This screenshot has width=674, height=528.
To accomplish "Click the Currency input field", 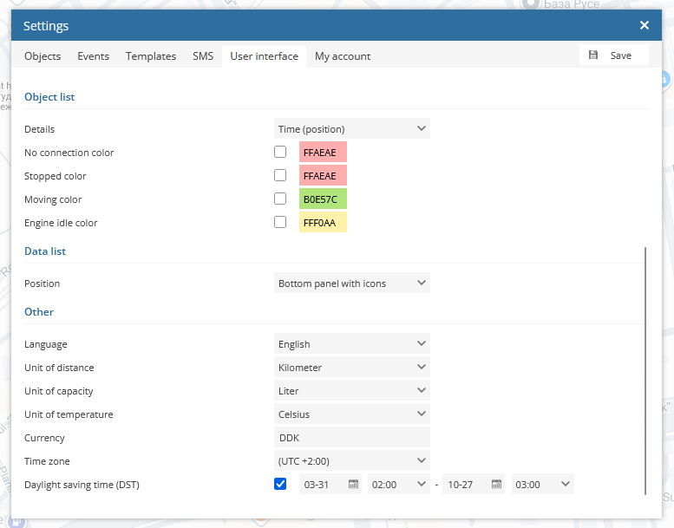I will tap(351, 438).
